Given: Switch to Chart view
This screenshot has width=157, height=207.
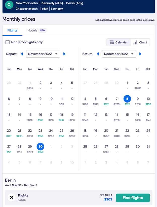Looking at the screenshot, I should coord(140,42).
